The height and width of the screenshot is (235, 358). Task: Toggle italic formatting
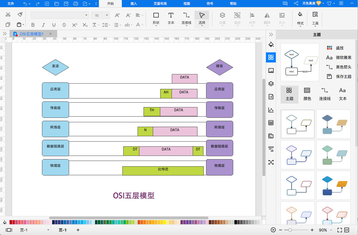(43, 25)
